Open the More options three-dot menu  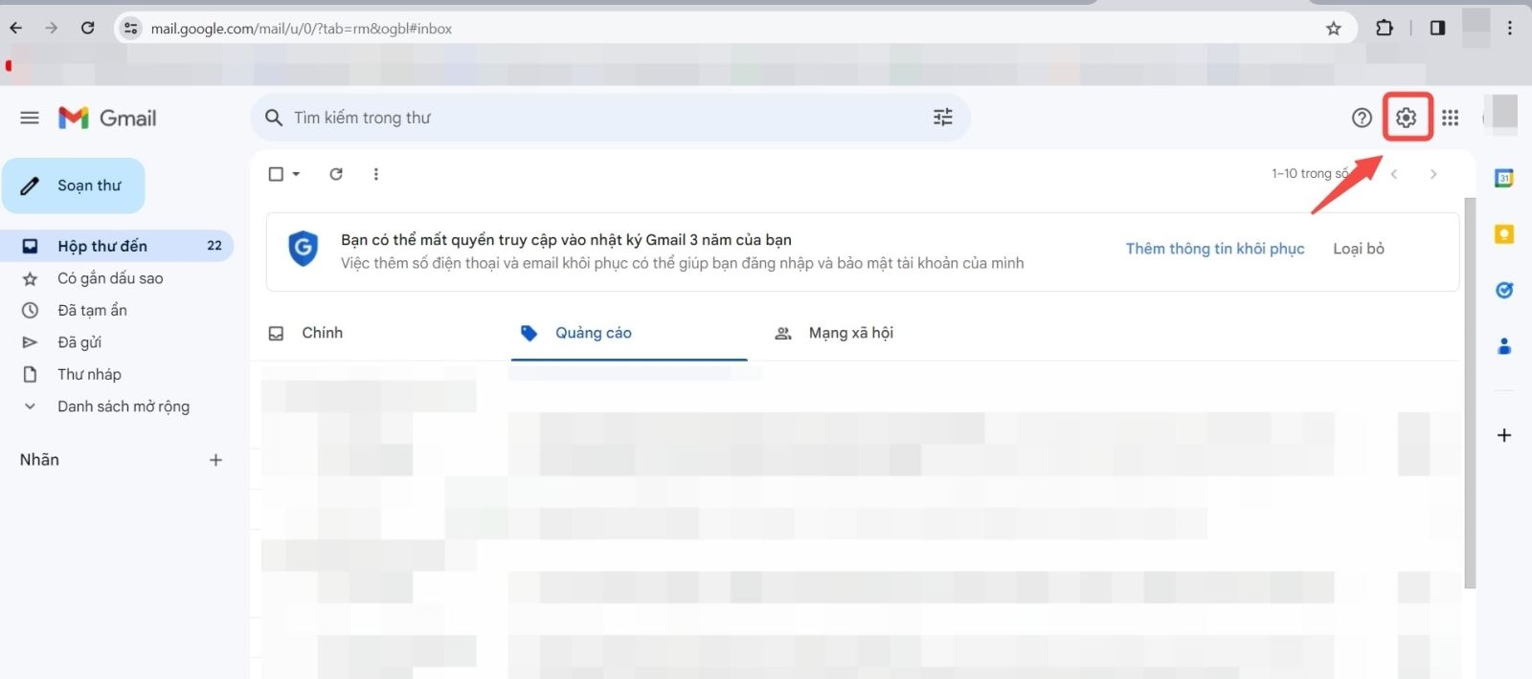coord(376,174)
